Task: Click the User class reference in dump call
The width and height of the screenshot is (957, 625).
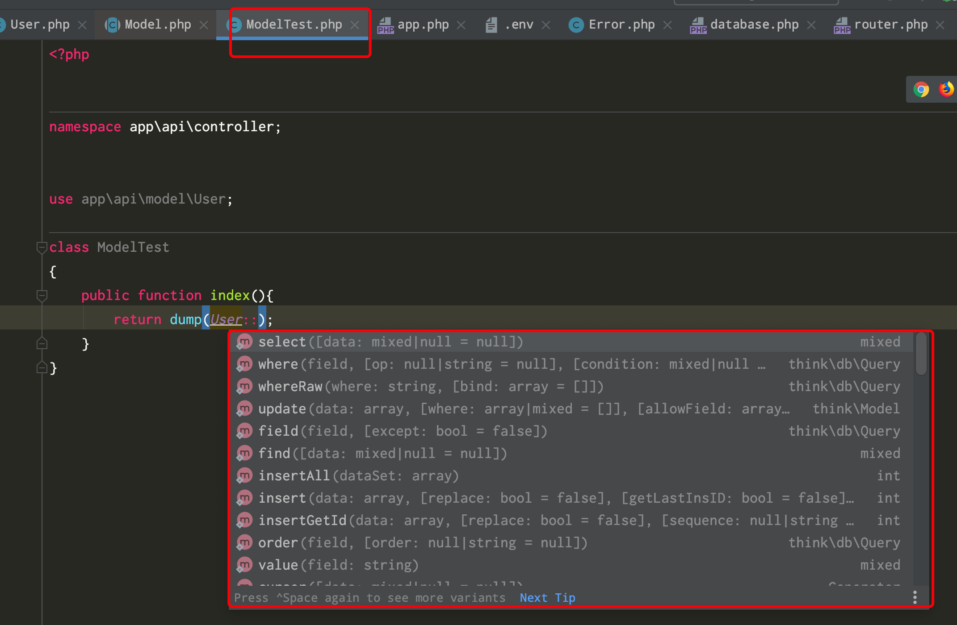Action: 226,320
